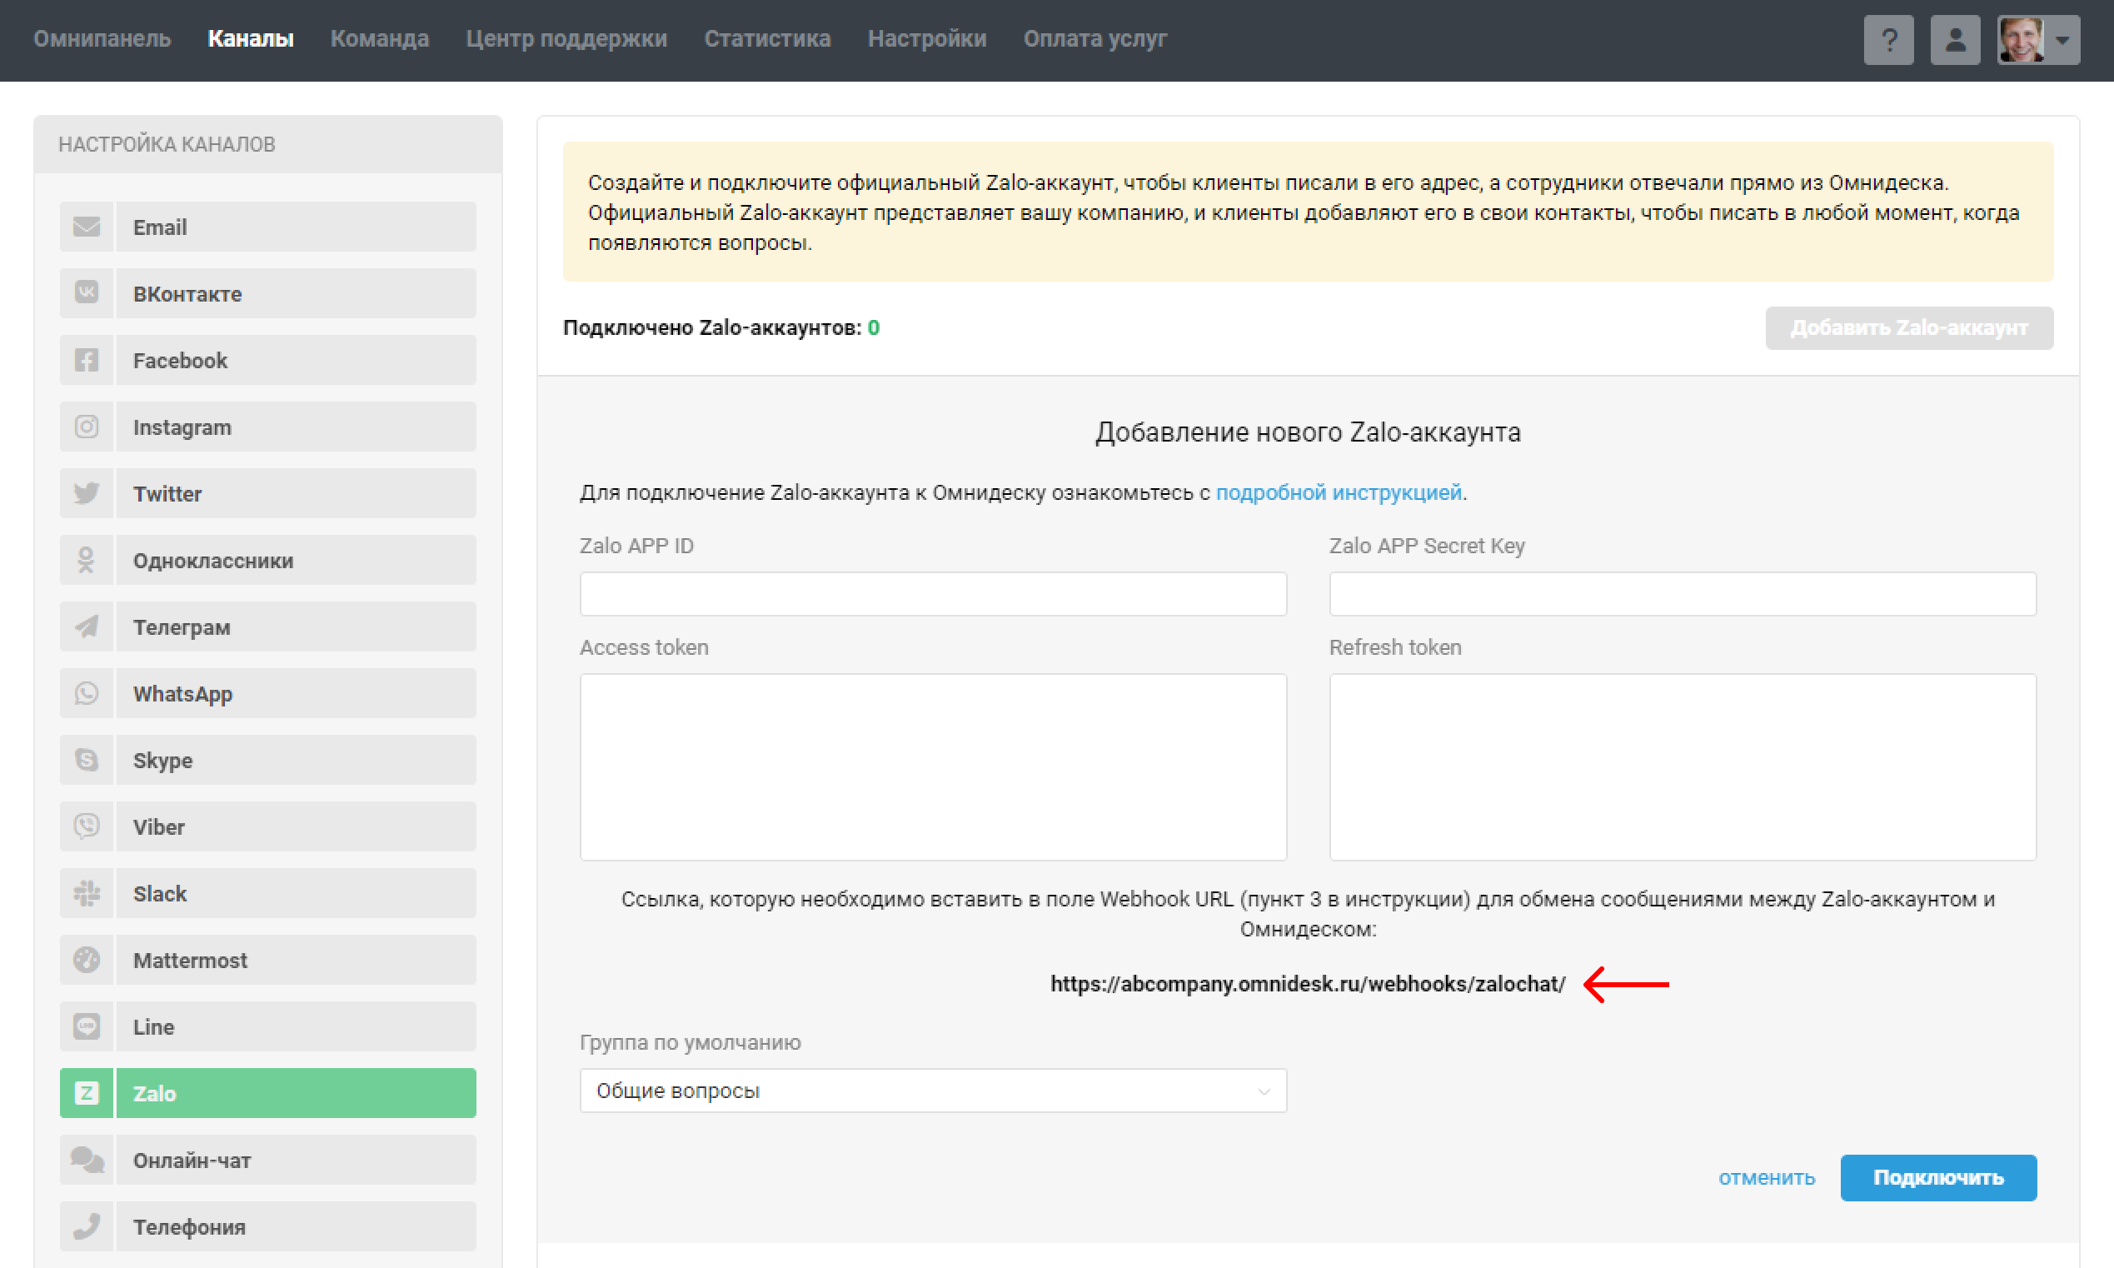2114x1268 pixels.
Task: Go to Омнипанель menu
Action: click(102, 39)
